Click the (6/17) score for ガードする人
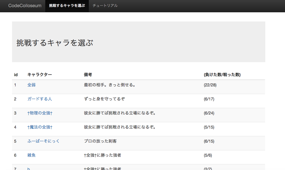 [x=209, y=99]
